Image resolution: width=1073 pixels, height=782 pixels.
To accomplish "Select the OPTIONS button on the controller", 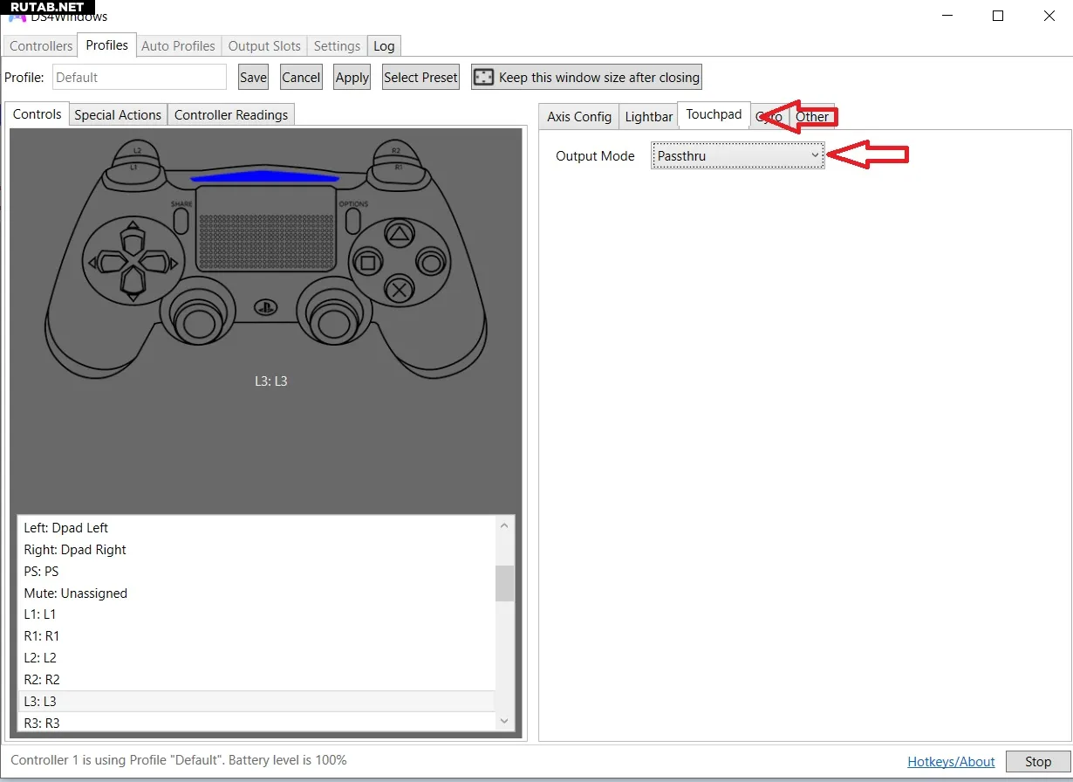I will click(x=352, y=219).
